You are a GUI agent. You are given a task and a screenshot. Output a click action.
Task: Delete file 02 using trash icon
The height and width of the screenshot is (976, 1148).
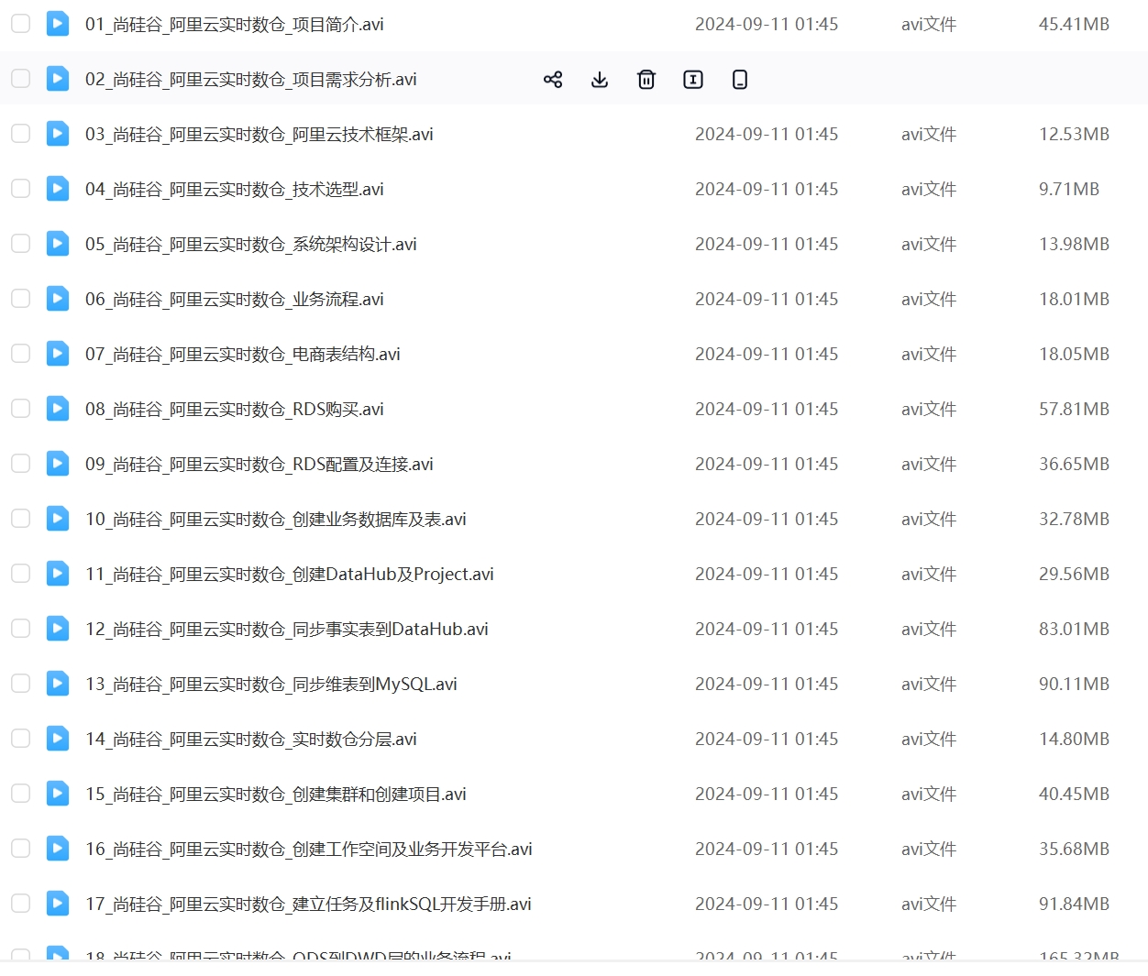pos(646,80)
